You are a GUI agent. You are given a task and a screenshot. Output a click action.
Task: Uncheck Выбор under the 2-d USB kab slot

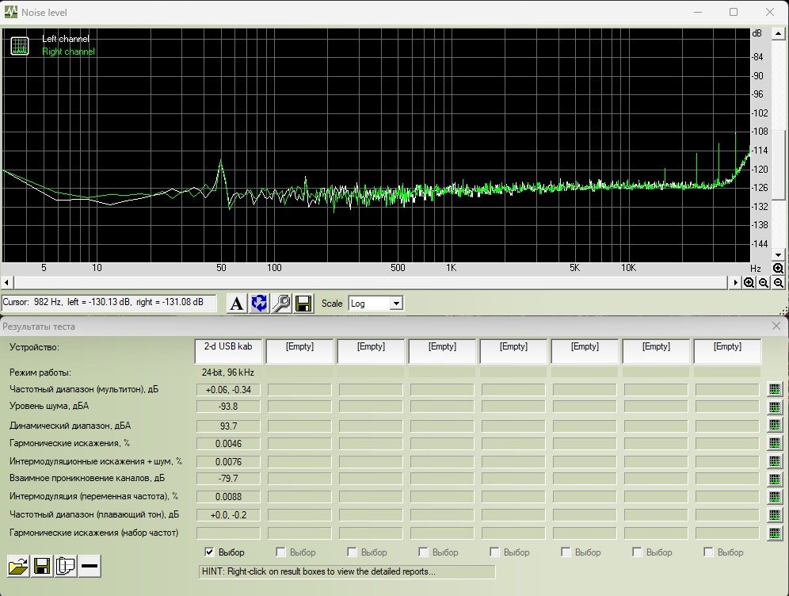[x=210, y=552]
